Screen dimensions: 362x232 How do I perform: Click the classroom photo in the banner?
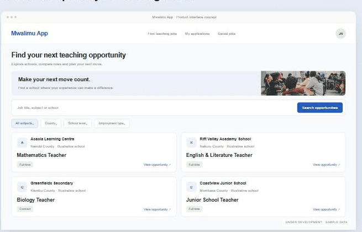click(303, 83)
